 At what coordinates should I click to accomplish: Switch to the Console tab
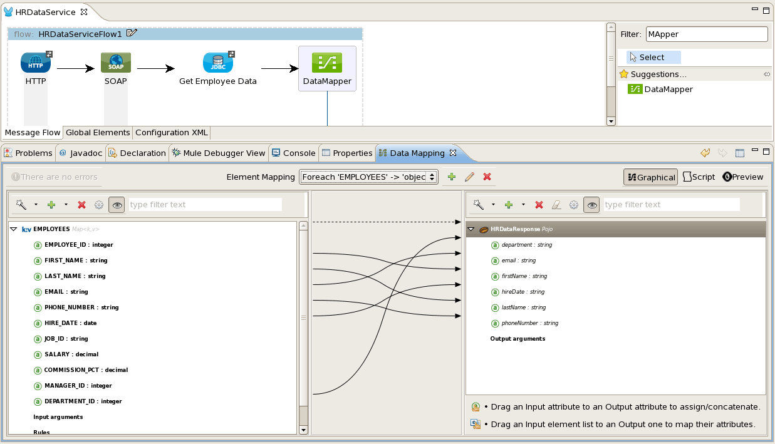tap(293, 153)
